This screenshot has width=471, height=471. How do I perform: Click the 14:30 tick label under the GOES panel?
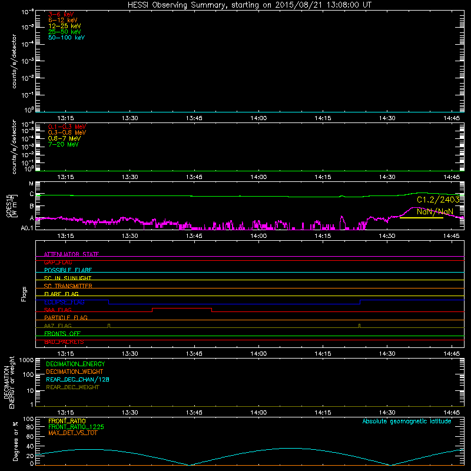tap(387, 236)
